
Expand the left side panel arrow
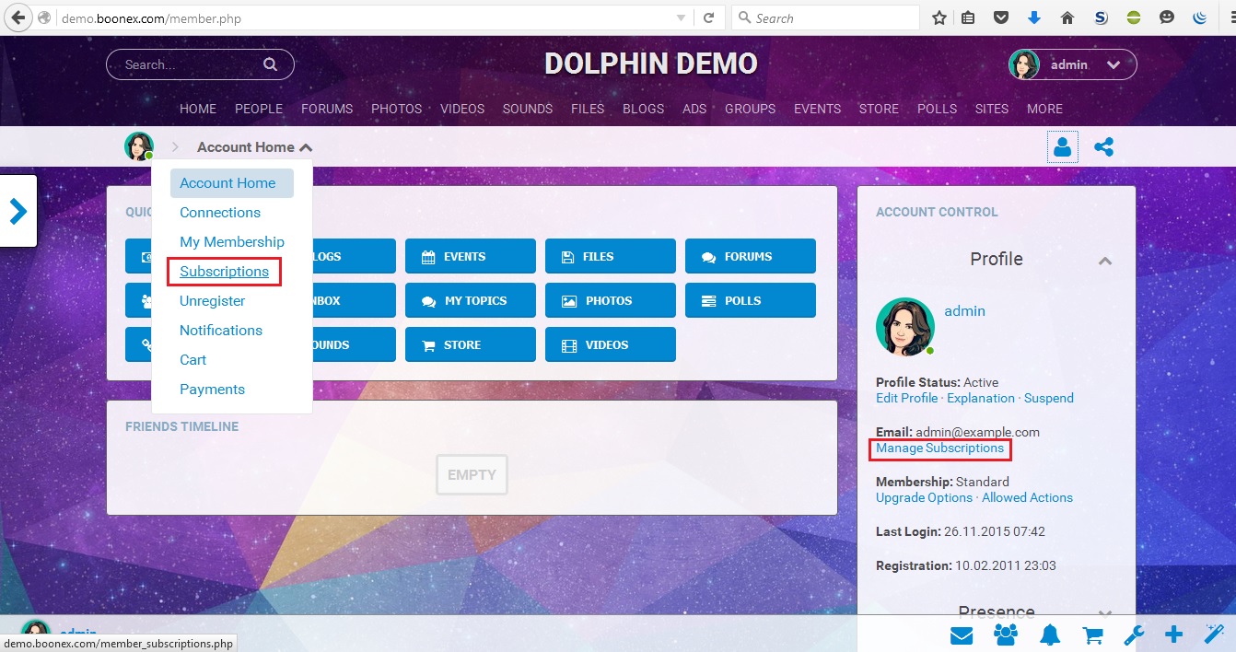point(17,211)
